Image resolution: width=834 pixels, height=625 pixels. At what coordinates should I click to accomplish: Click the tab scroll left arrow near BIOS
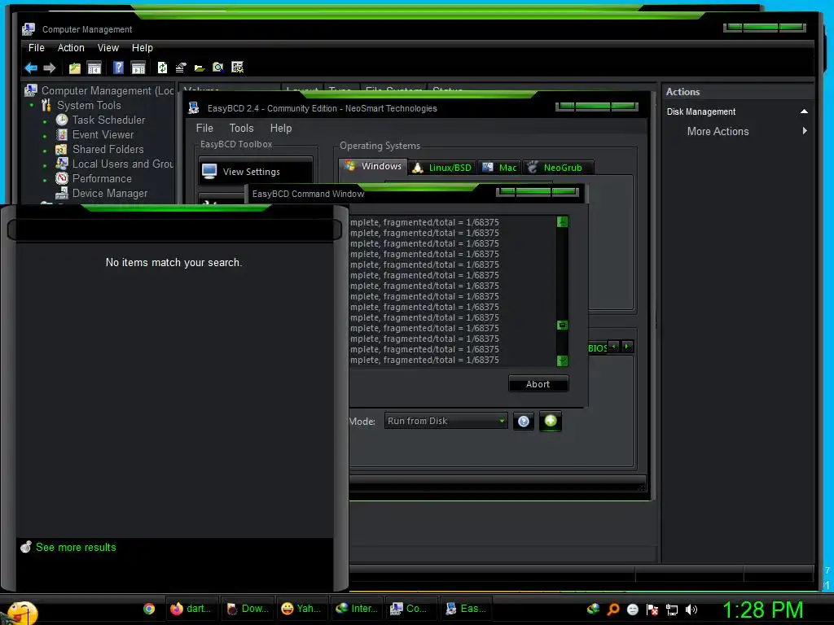[x=614, y=347]
